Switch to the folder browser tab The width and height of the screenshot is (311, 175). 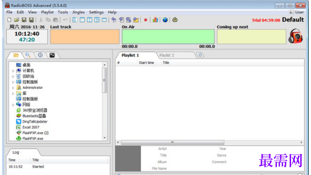16,55
